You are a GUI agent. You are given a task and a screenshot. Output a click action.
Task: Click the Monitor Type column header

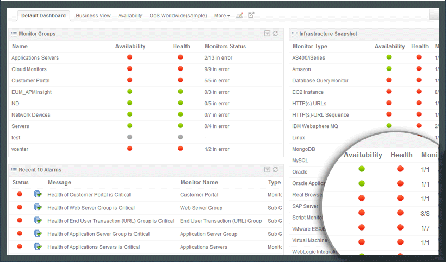(310, 46)
